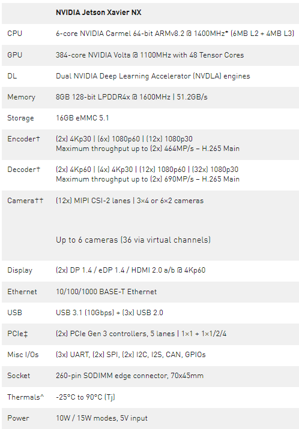Screen dimensions: 299x429
Task: Select the GPU row label
Action: 15,55
